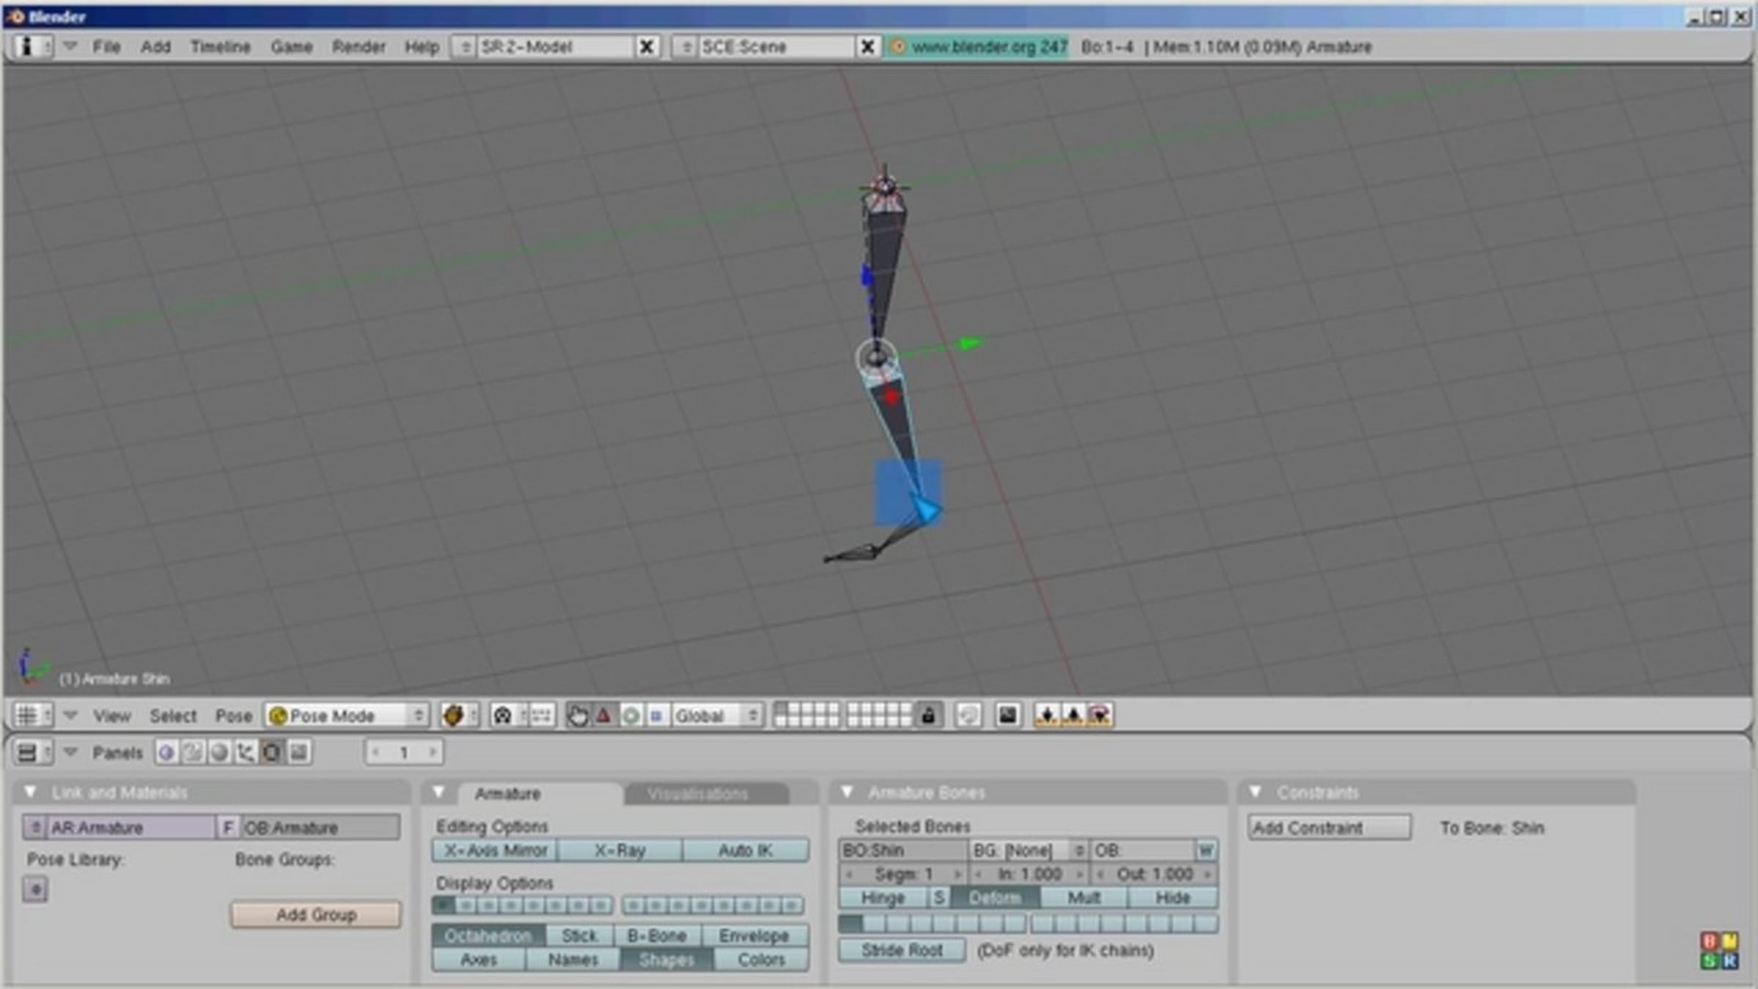The height and width of the screenshot is (989, 1758).
Task: Toggle the Deform option for bone Shin
Action: [994, 897]
